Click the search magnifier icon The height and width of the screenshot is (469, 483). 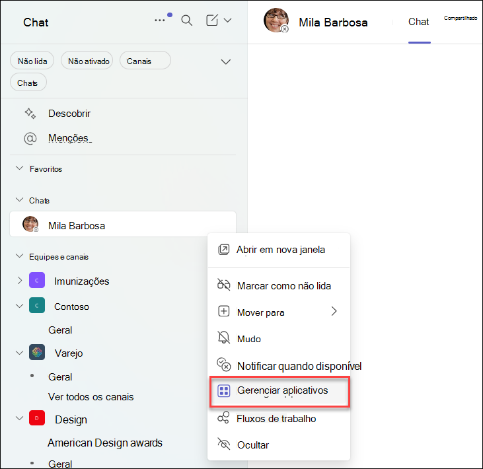[187, 20]
